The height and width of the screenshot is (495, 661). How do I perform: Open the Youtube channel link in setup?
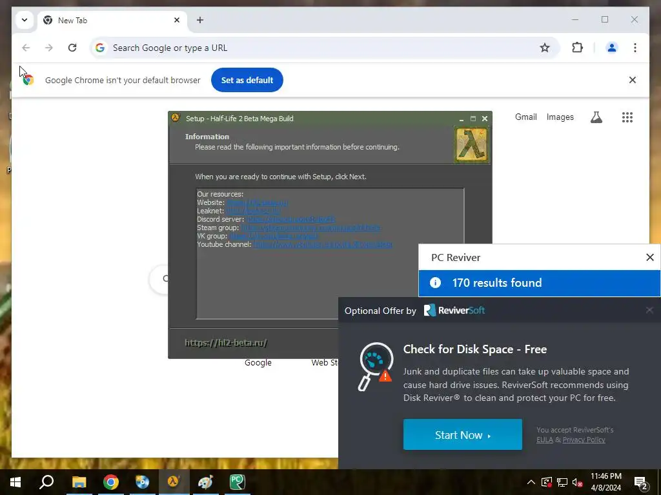(323, 244)
